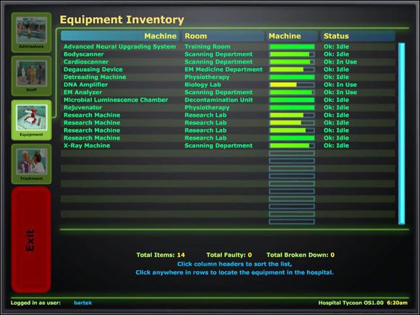Screen dimensions: 420x315
Task: Click the Degaussing Device condition bar
Action: tap(292, 70)
